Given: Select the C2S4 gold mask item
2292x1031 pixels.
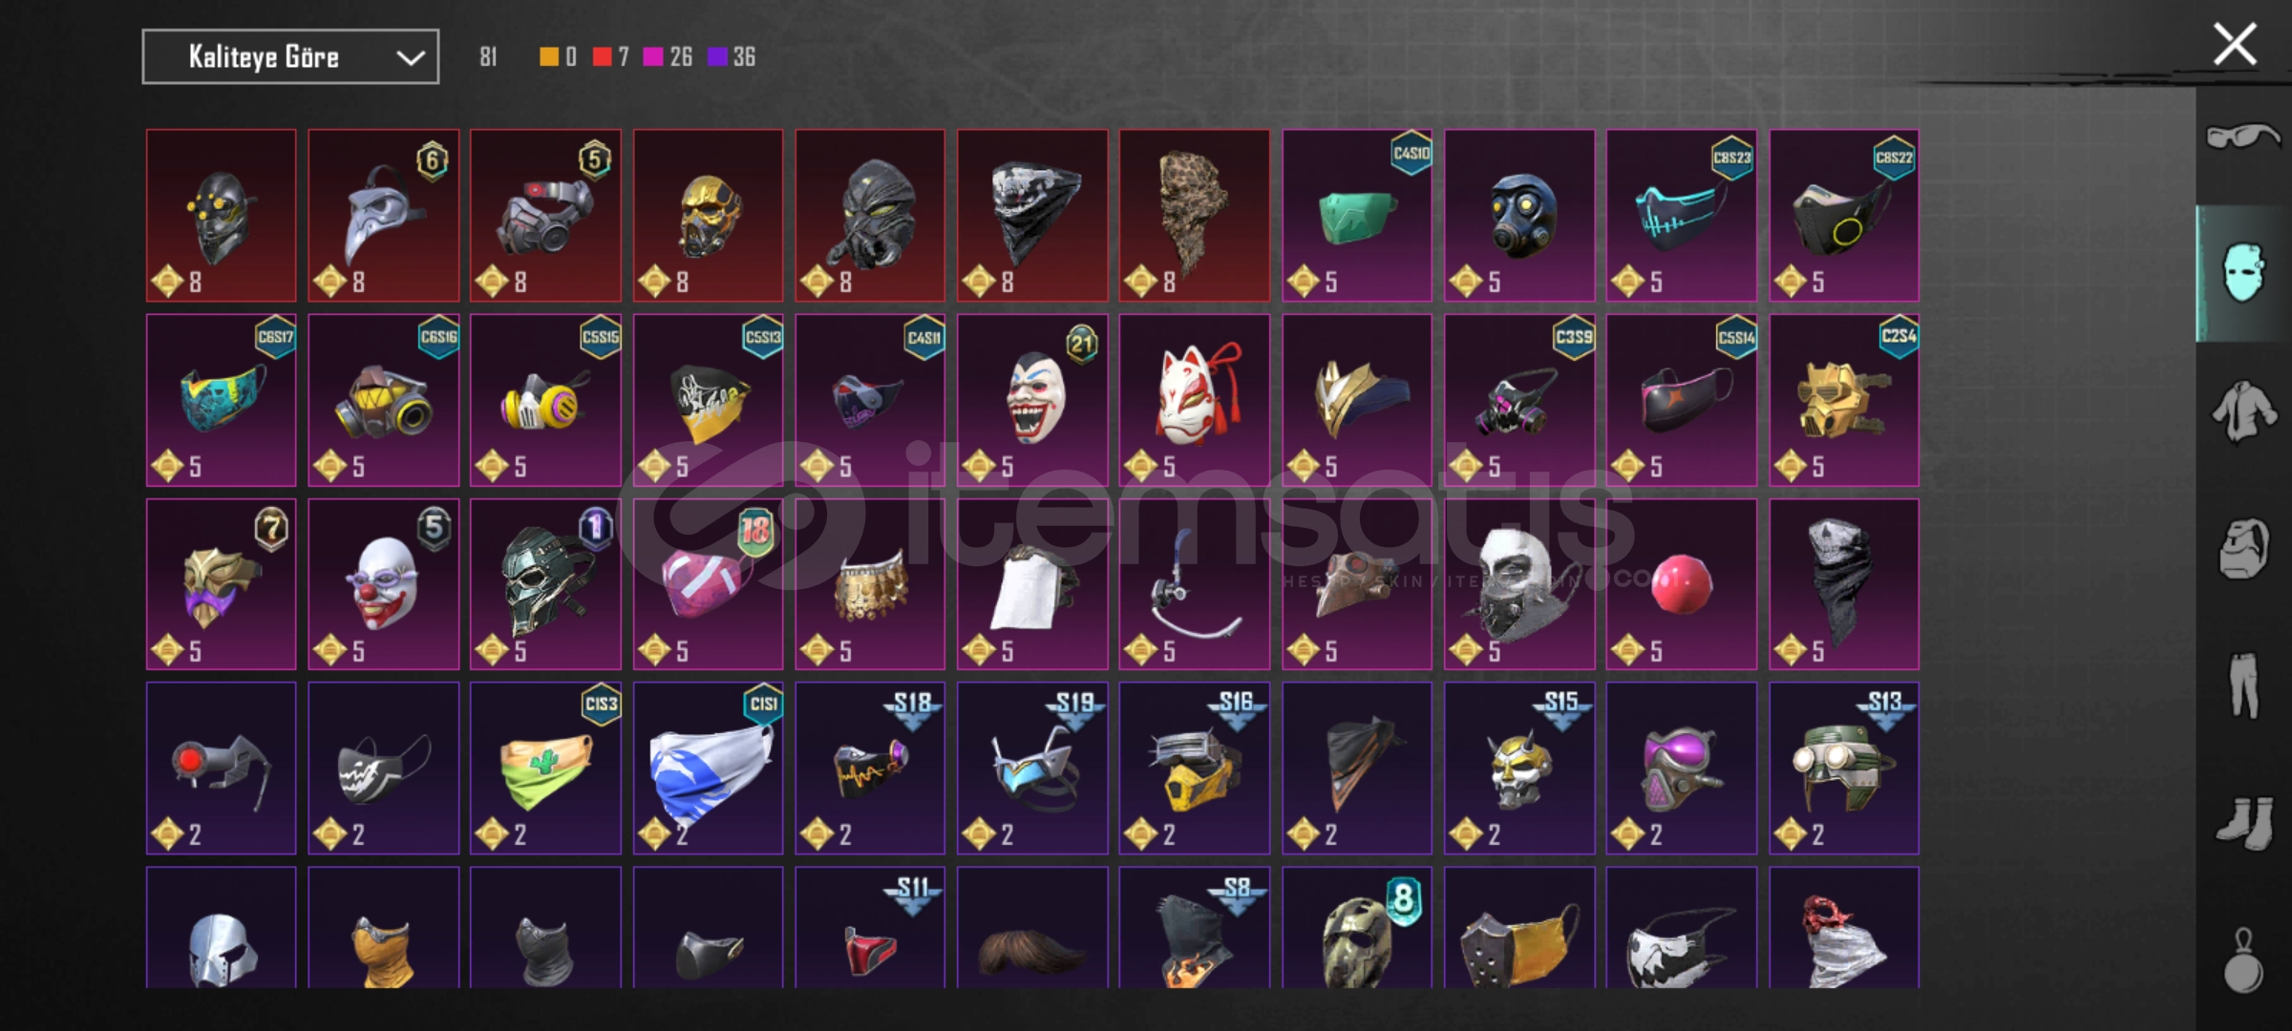Looking at the screenshot, I should (1844, 400).
